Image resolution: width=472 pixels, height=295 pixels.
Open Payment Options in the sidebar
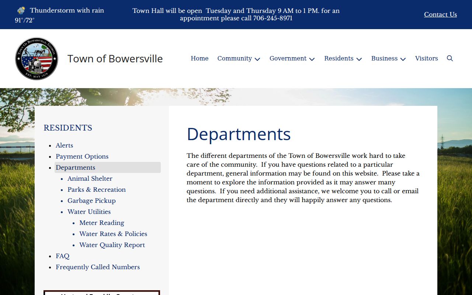click(82, 156)
